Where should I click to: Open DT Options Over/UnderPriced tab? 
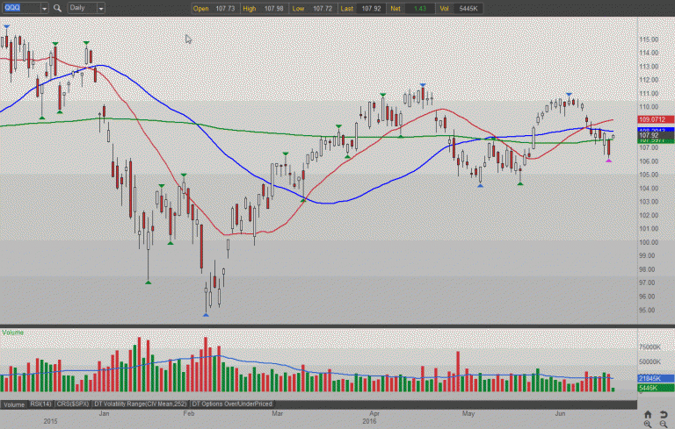click(x=232, y=404)
